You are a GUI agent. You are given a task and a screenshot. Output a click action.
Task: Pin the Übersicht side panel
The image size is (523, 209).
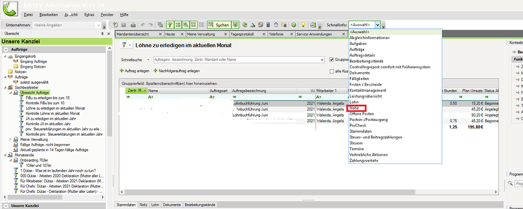click(102, 34)
